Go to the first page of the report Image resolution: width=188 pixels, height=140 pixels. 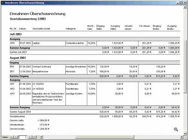11,137
